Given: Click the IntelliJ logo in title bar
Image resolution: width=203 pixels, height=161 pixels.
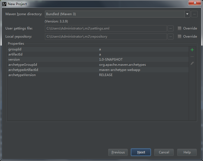Looking at the screenshot, I should click(4, 4).
